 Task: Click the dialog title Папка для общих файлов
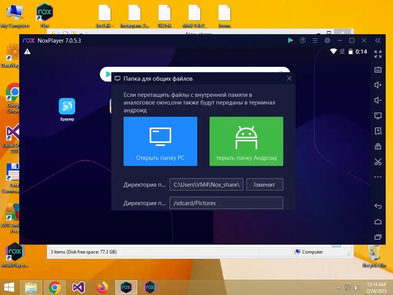coord(158,78)
